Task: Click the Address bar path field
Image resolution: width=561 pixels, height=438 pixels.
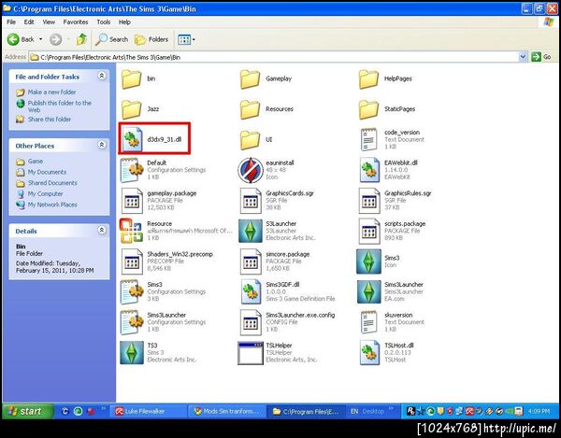Action: [274, 57]
